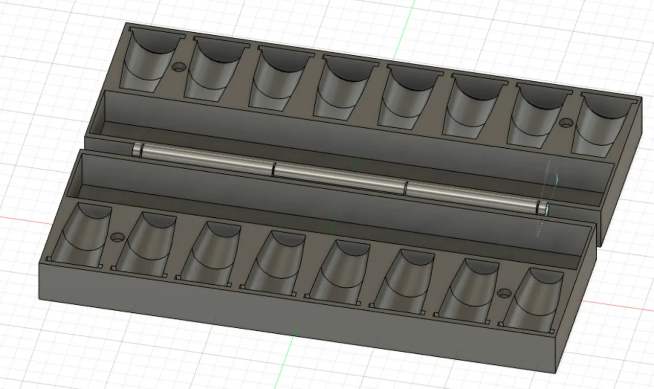Select the middle segment of the hinge pin
The height and width of the screenshot is (389, 654).
click(339, 178)
